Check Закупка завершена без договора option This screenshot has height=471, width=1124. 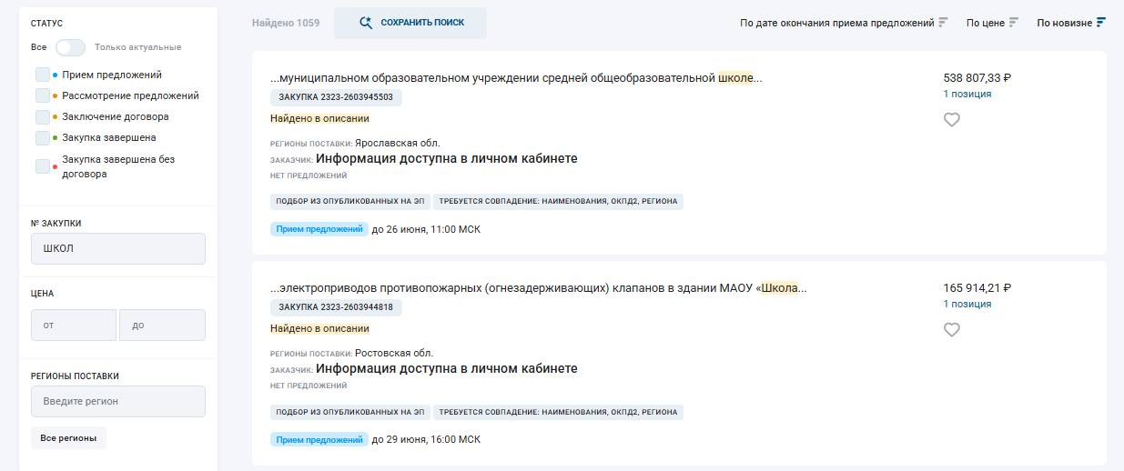coord(43,166)
